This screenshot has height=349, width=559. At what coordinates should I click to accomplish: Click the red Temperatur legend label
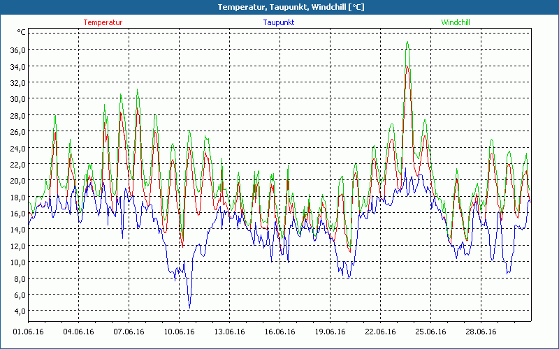click(103, 22)
